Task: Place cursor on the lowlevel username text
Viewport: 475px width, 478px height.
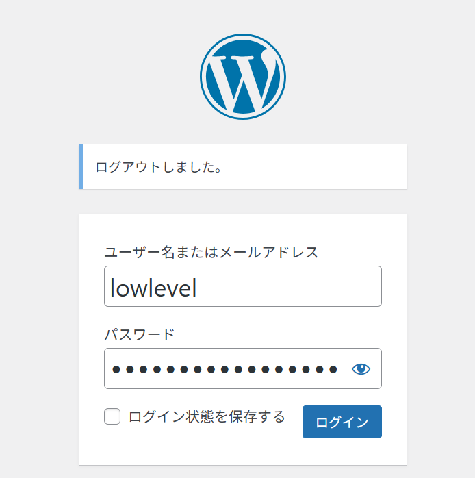Action: pyautogui.click(x=153, y=288)
